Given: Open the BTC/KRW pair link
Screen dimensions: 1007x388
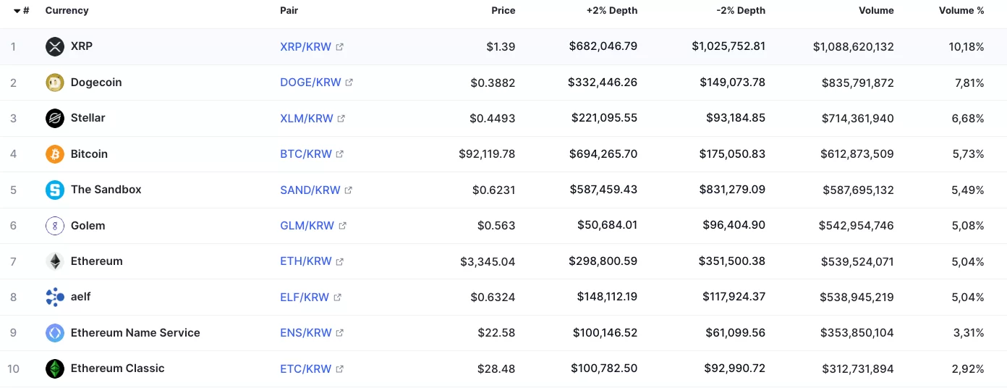Looking at the screenshot, I should click(x=305, y=154).
